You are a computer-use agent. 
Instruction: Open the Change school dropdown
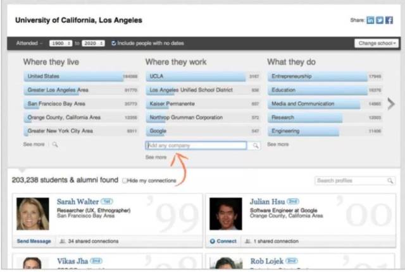[377, 44]
